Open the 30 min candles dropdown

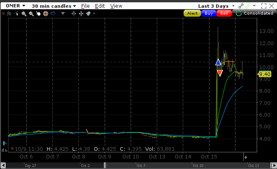point(54,6)
